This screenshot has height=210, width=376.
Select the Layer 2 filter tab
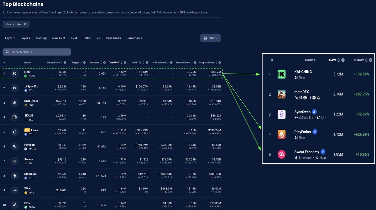coord(26,38)
